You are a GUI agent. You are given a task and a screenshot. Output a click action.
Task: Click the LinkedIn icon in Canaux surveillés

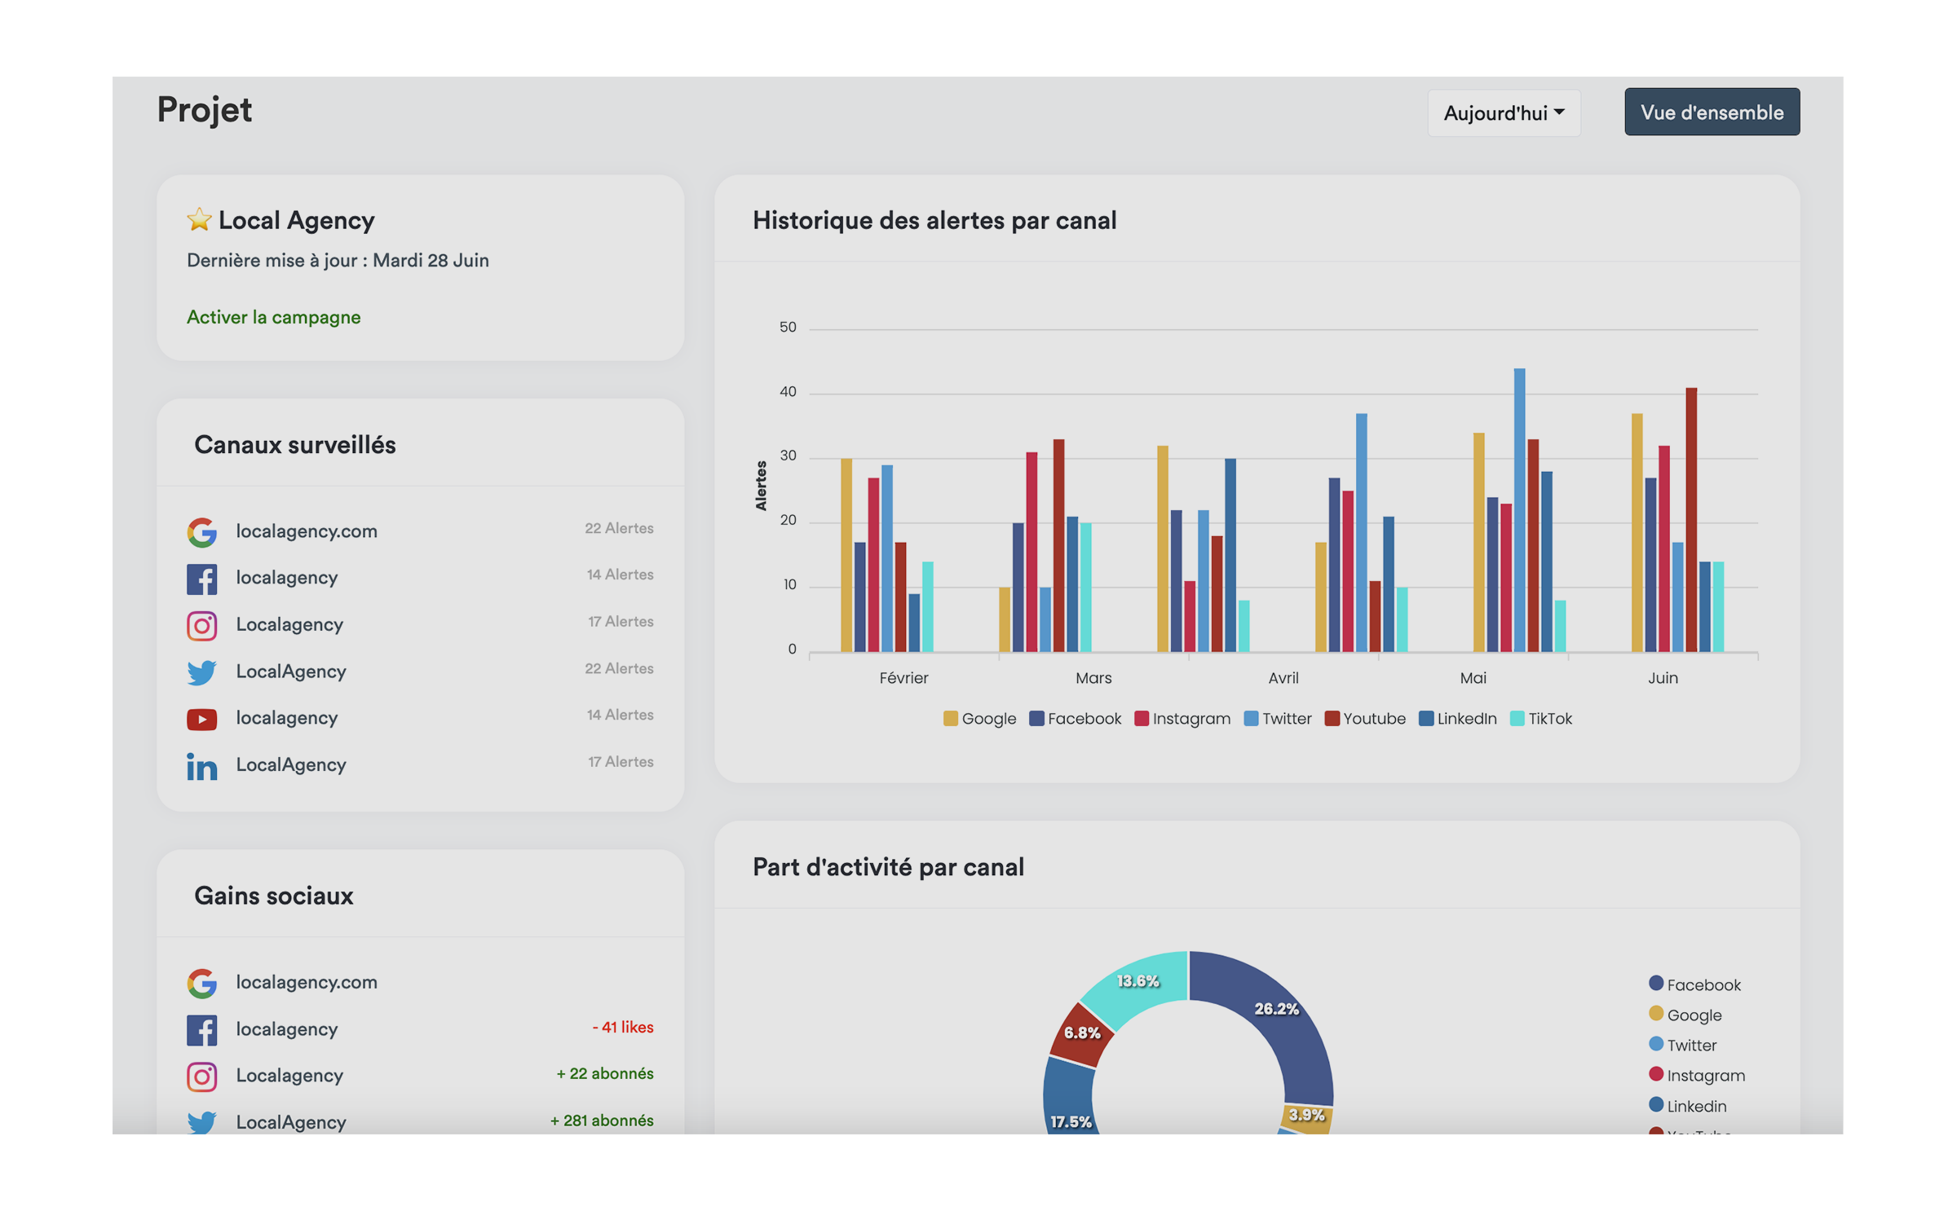(x=201, y=766)
